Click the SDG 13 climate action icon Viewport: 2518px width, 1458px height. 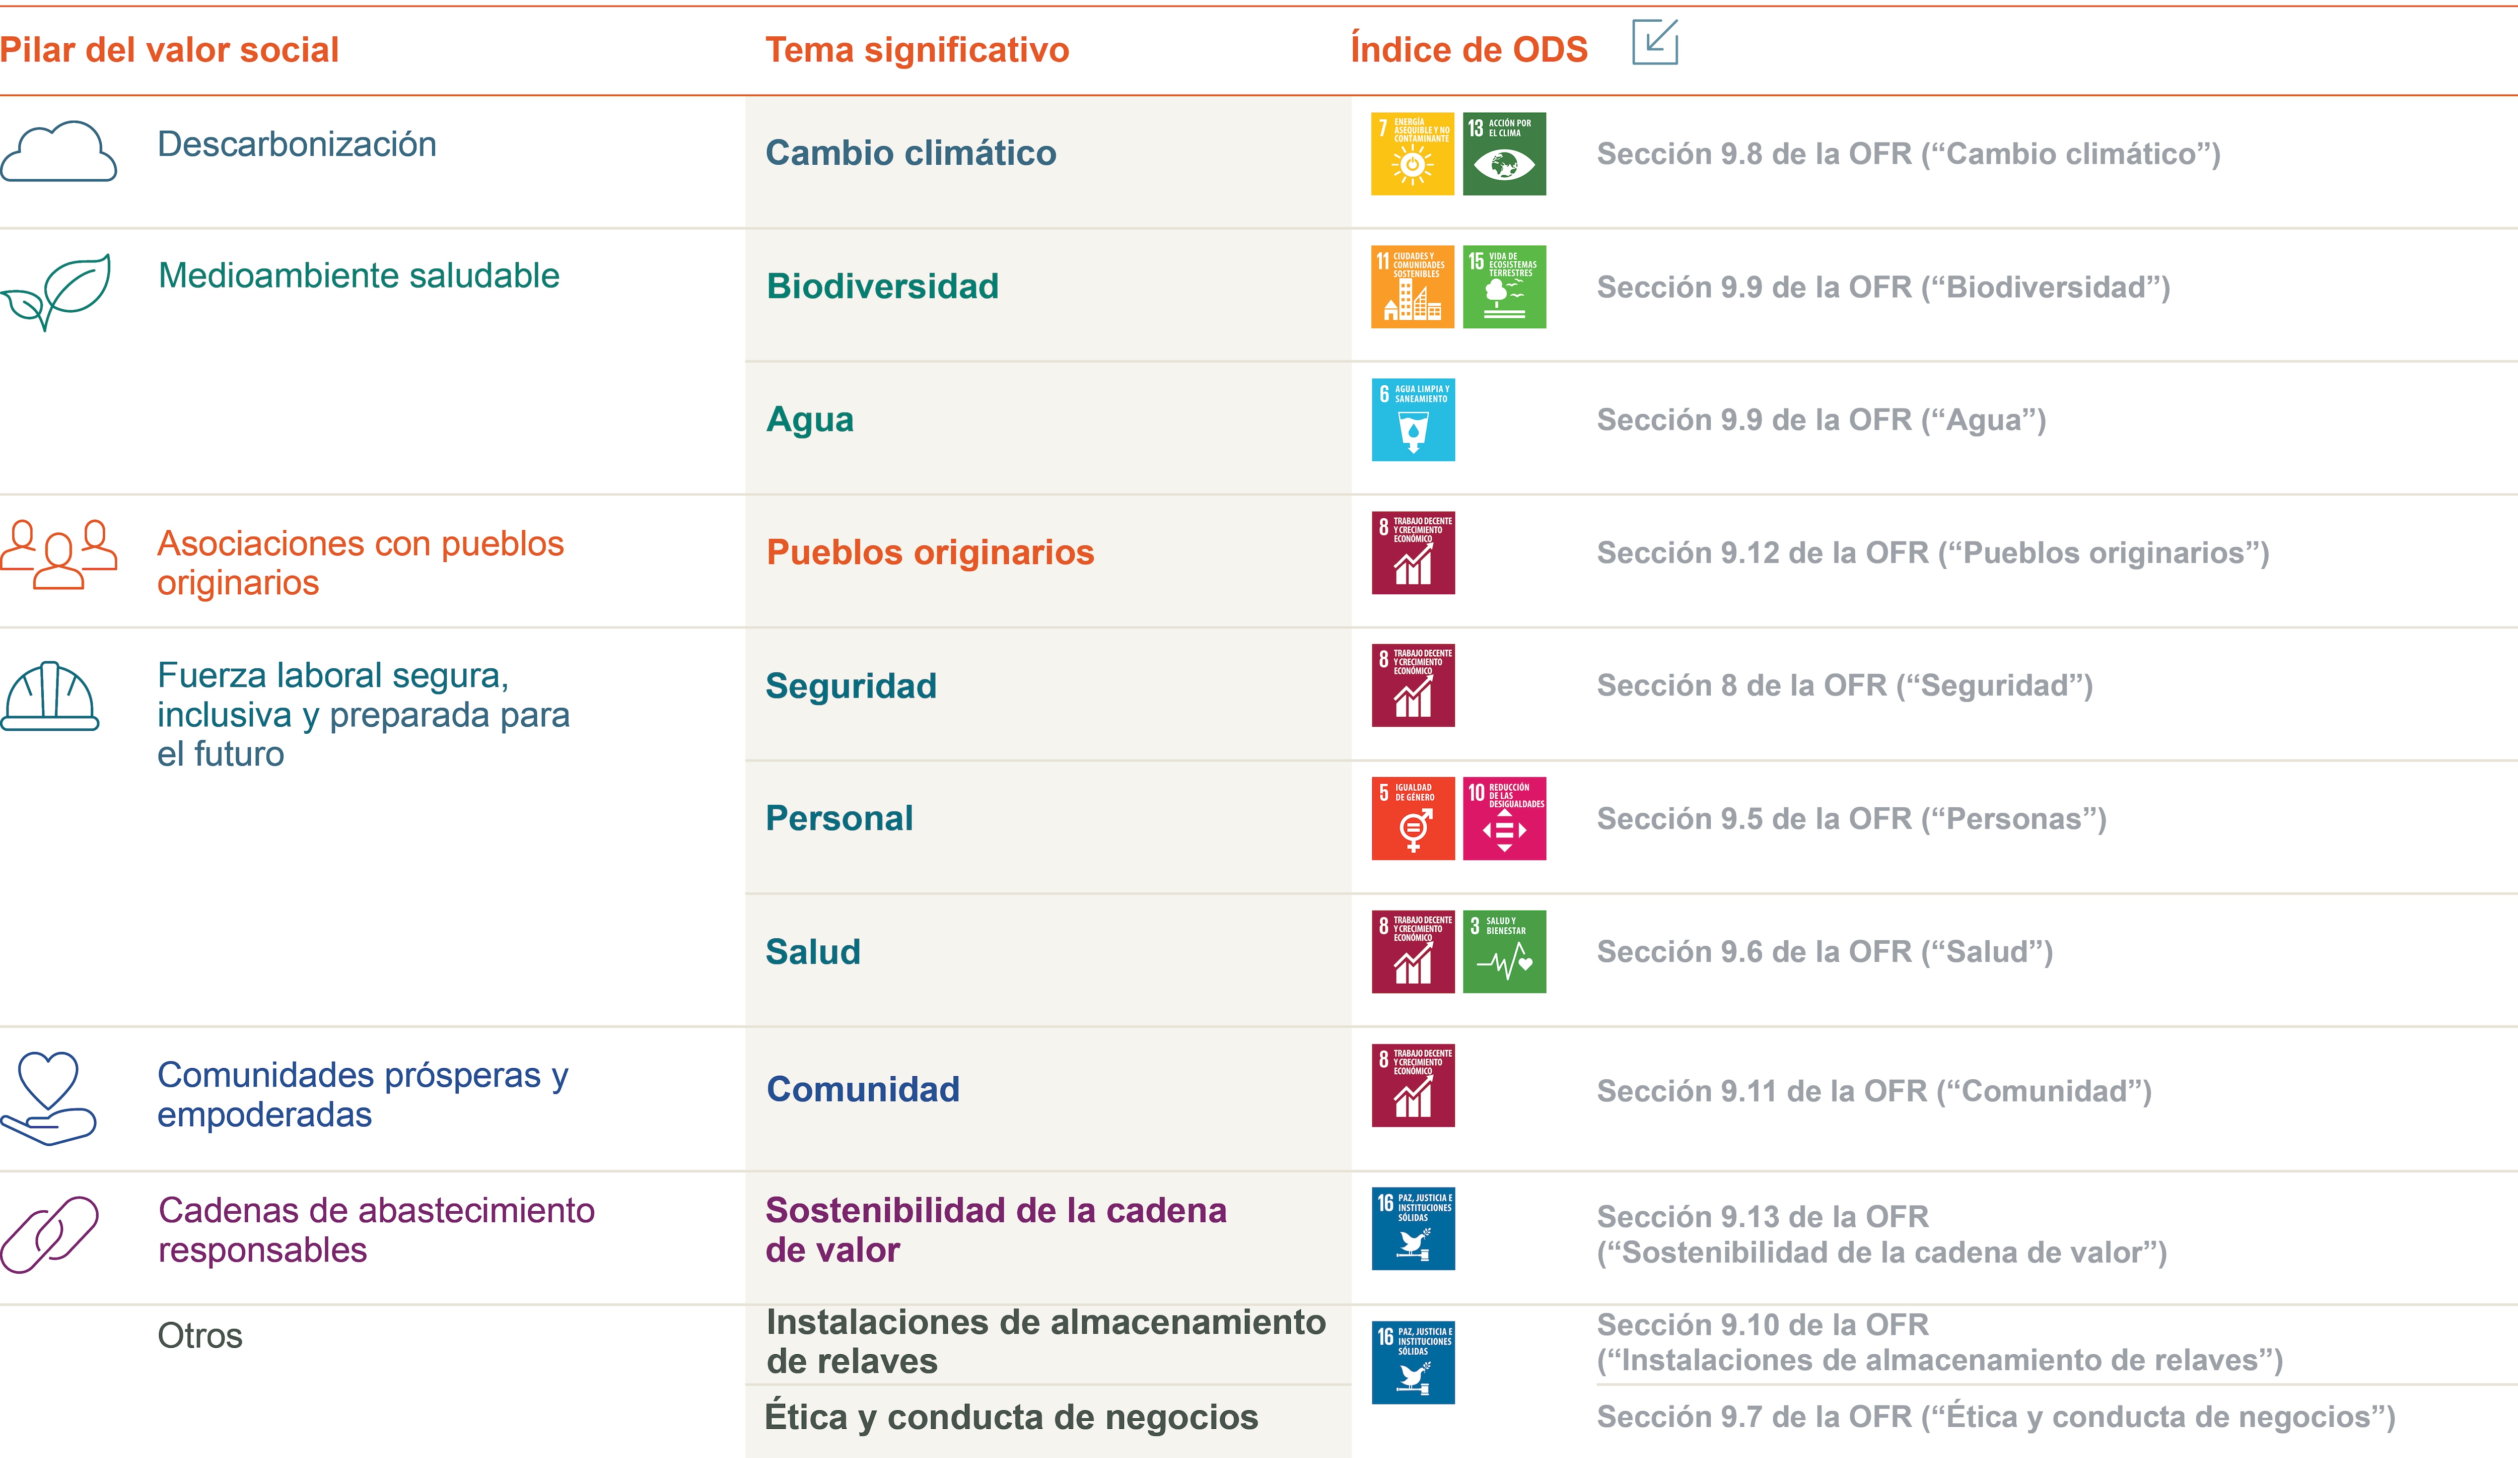tap(1504, 154)
